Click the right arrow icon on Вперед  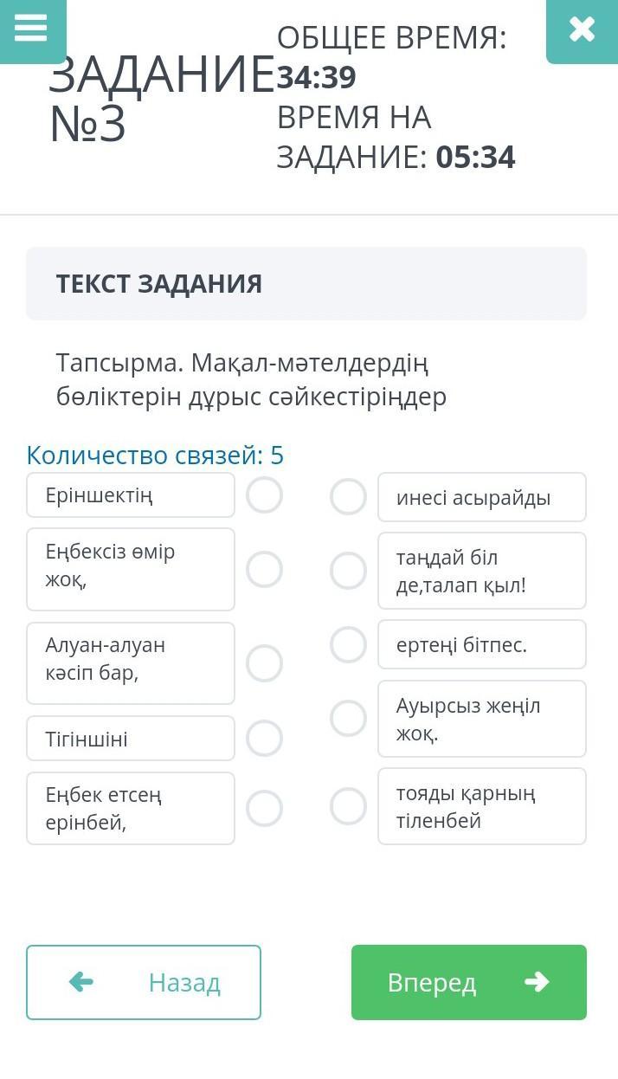coord(537,981)
